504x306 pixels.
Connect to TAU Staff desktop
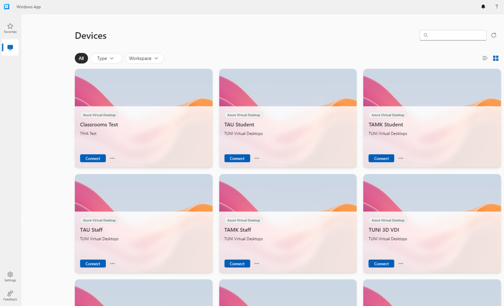[93, 263]
